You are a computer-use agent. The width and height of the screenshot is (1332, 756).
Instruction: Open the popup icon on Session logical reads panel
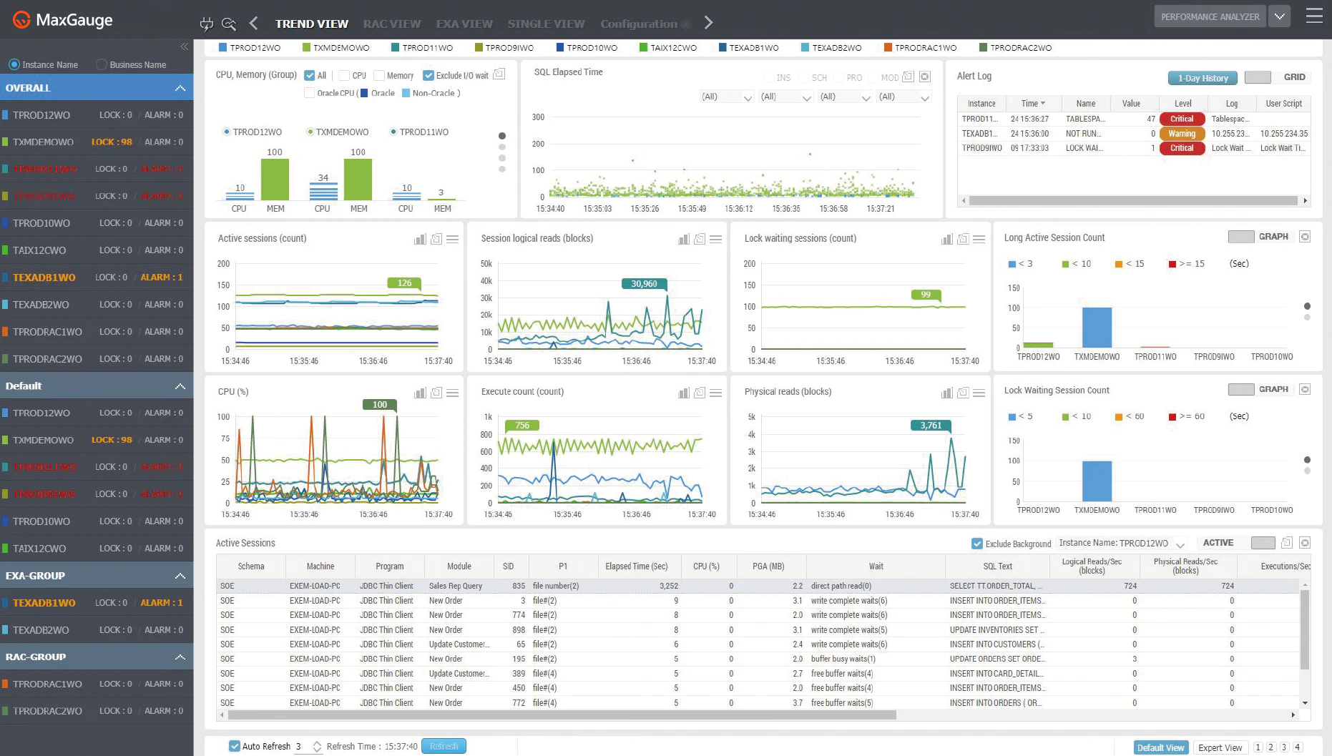[700, 239]
